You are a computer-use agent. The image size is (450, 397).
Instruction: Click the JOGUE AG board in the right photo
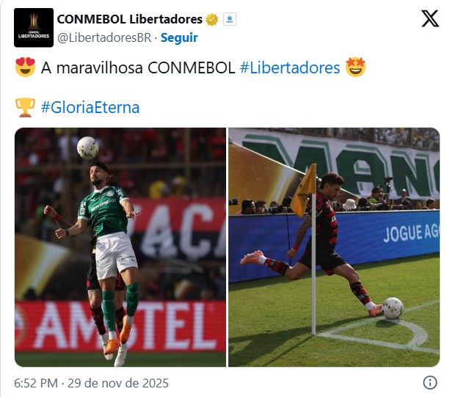pyautogui.click(x=410, y=233)
